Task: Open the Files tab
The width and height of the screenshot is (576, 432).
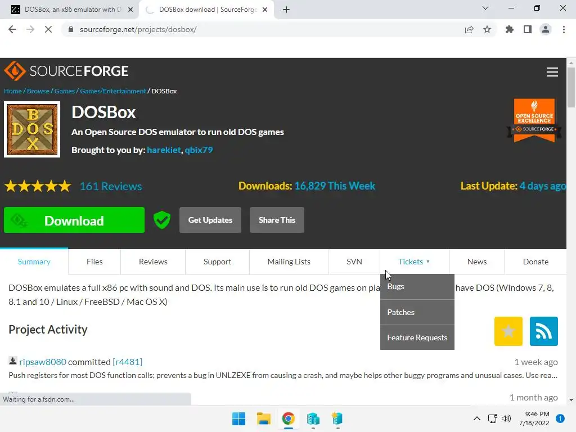Action: (94, 262)
